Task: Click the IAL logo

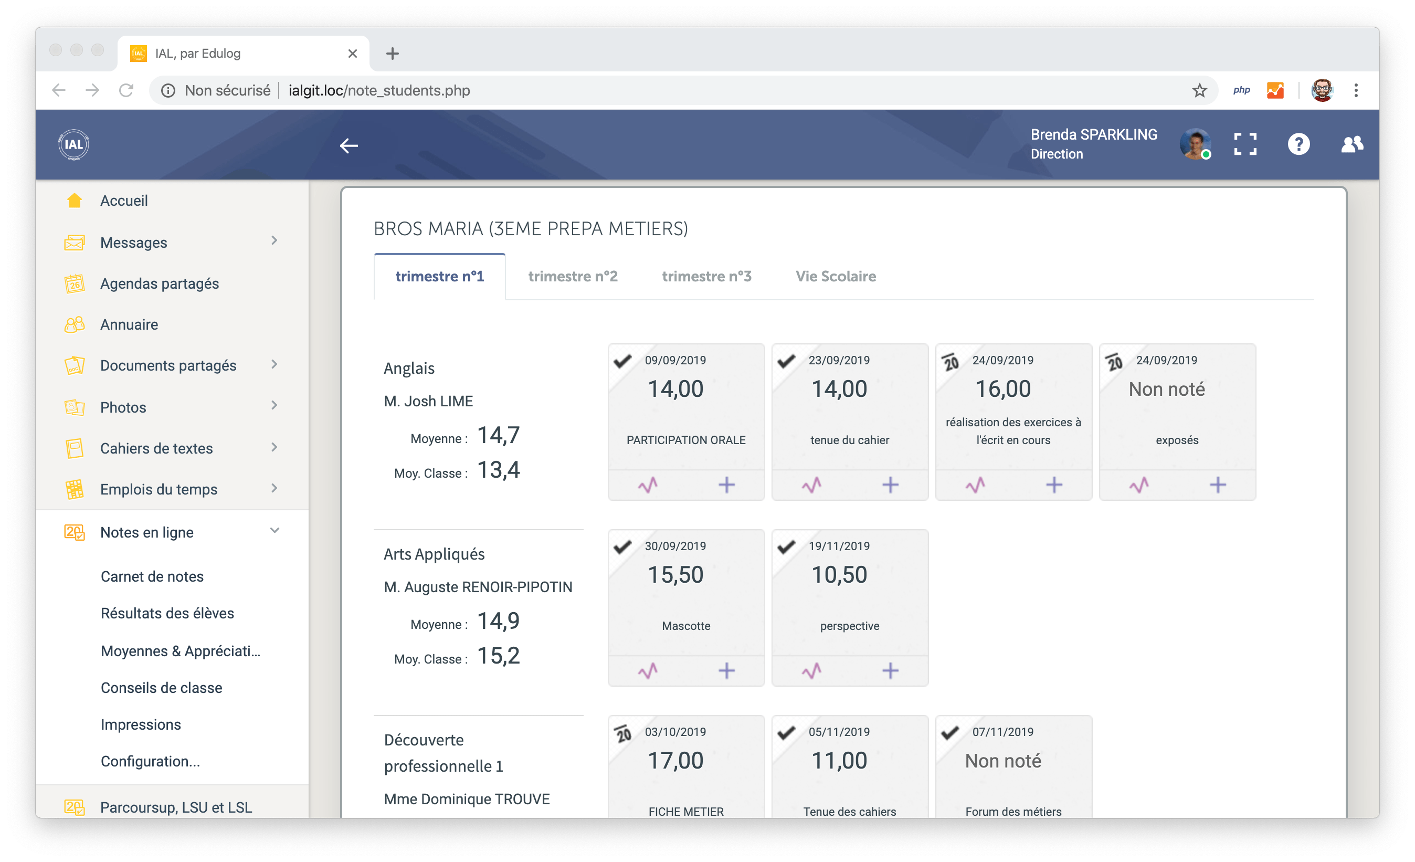Action: point(73,145)
